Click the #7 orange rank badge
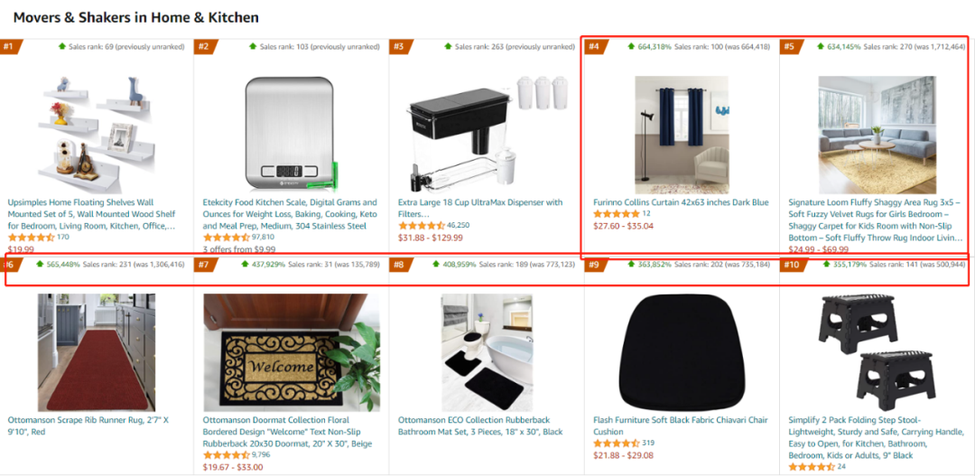The width and height of the screenshot is (975, 476). (205, 265)
